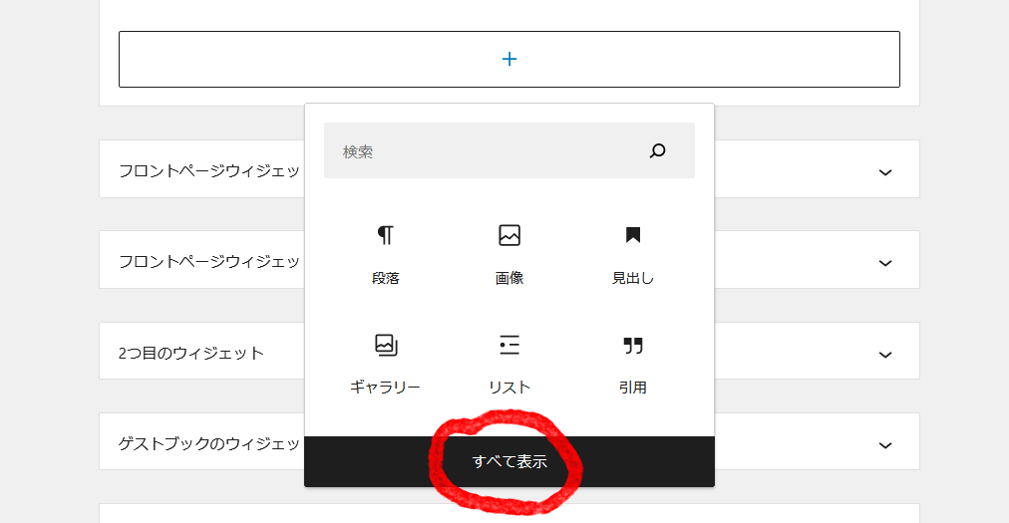Click the first フロントページウィジェット title text

[209, 170]
